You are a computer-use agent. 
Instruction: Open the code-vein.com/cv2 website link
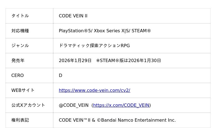94,90
